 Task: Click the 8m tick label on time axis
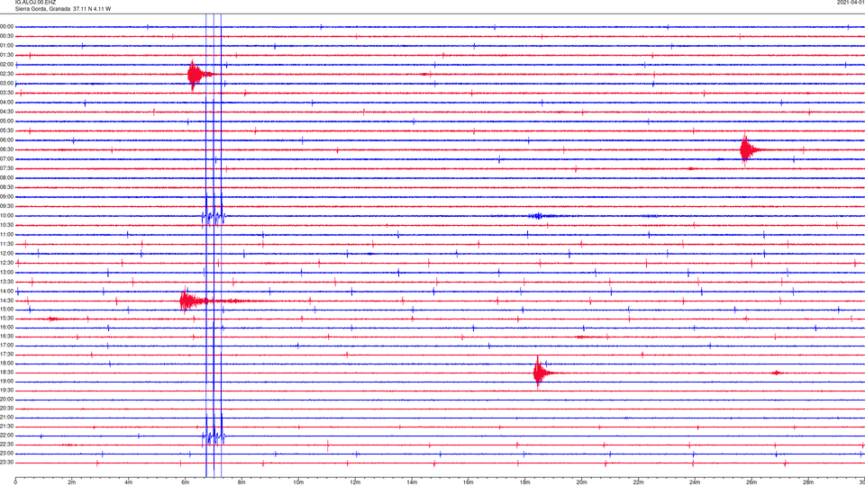[241, 482]
